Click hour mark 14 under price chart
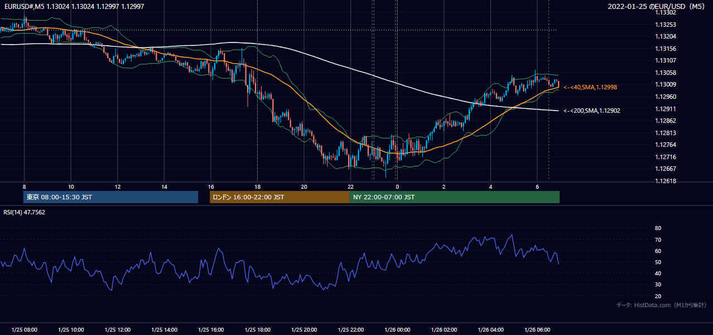This screenshot has height=335, width=713. point(164,186)
